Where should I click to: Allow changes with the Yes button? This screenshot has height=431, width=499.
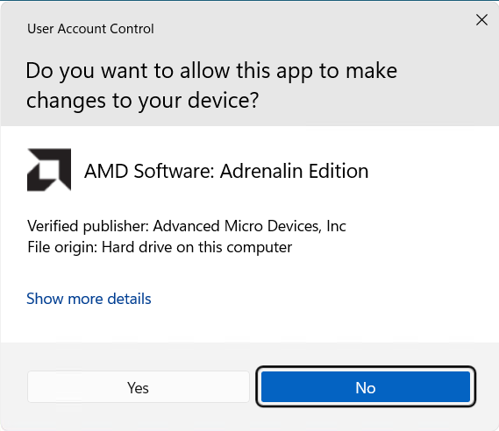[x=138, y=387]
